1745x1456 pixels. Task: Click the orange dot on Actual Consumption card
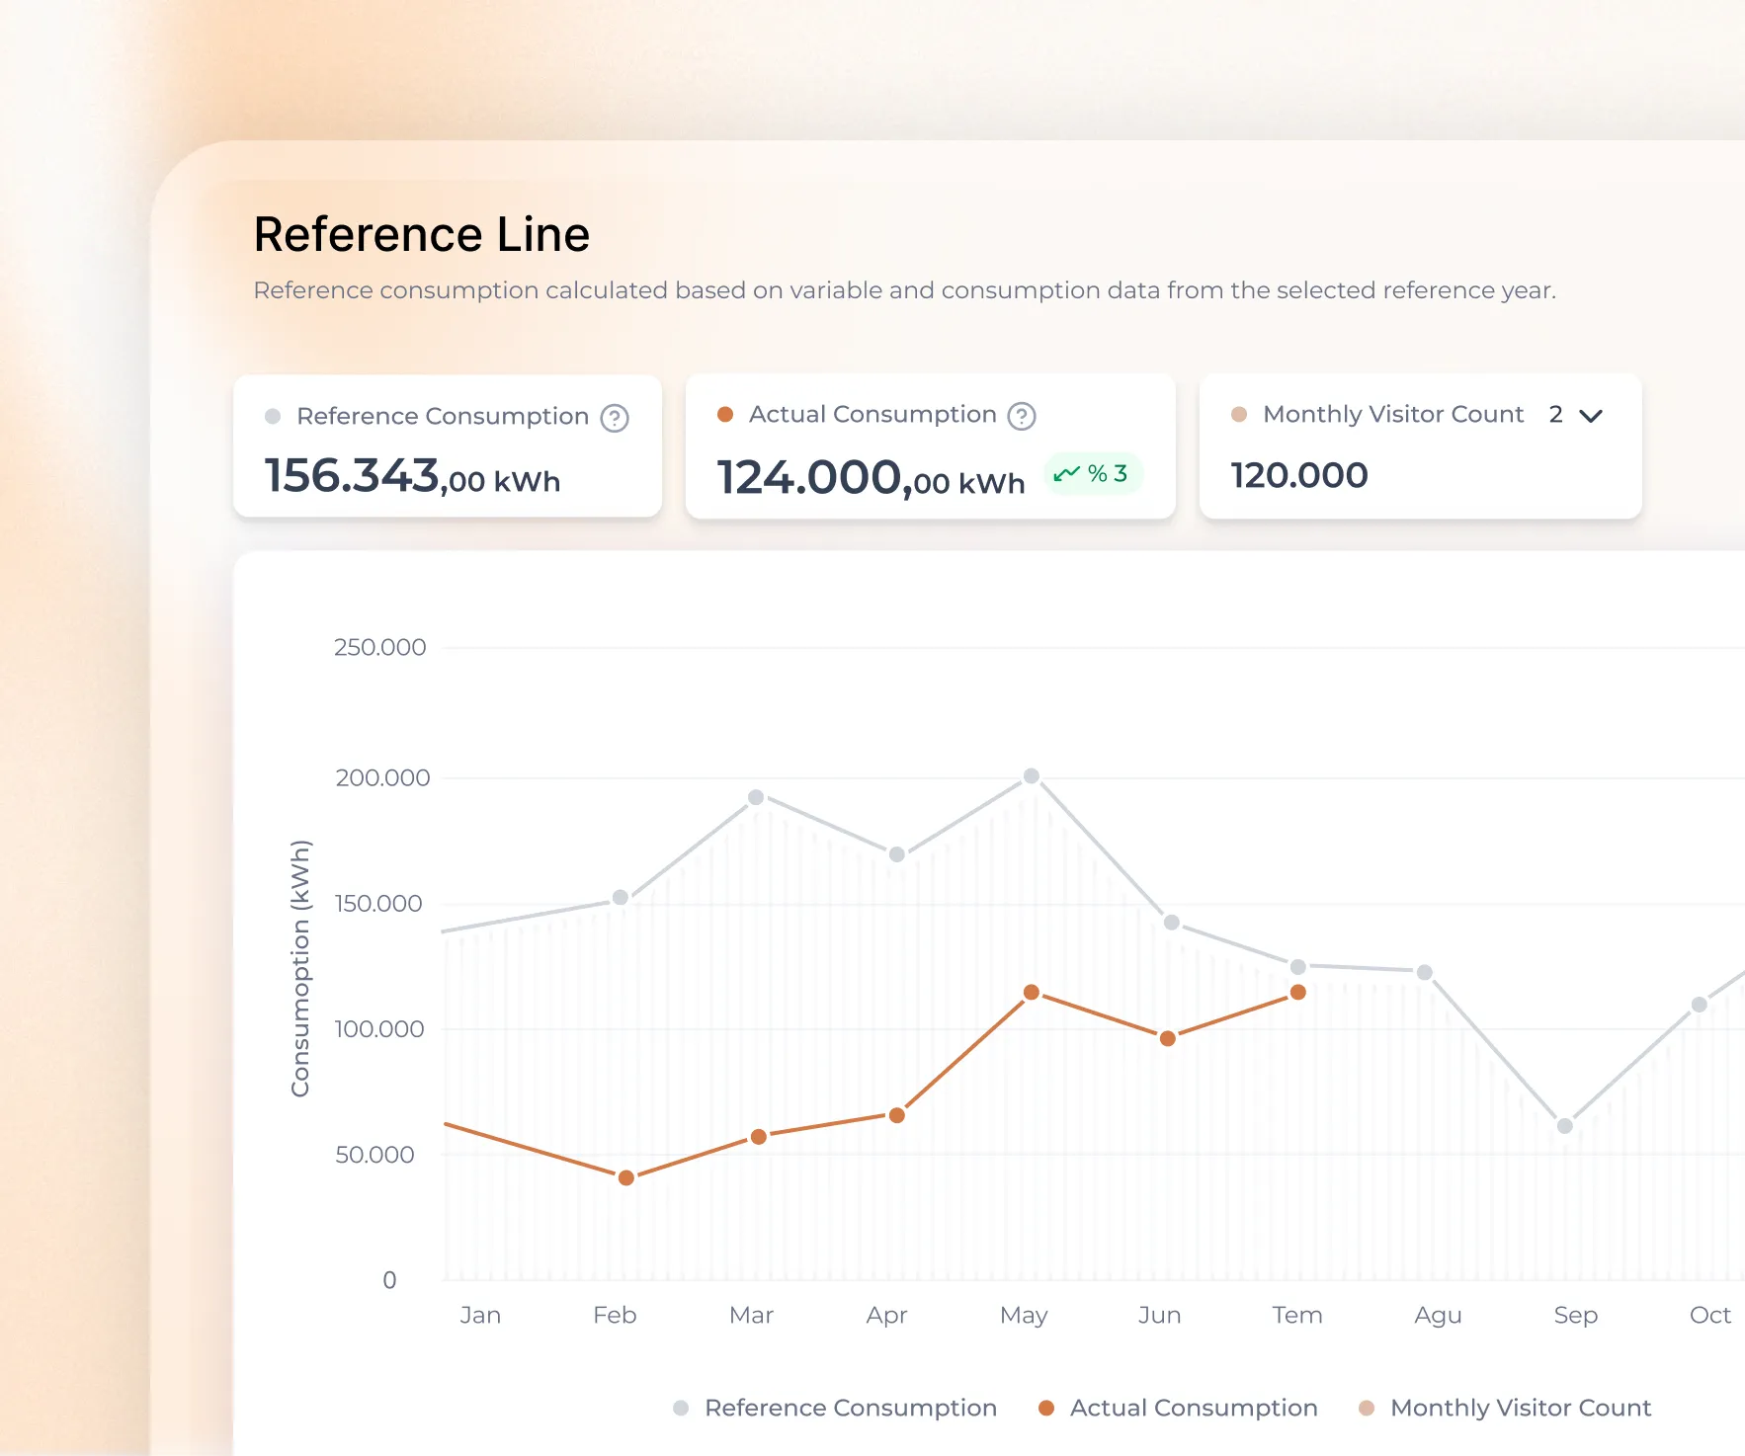click(725, 415)
